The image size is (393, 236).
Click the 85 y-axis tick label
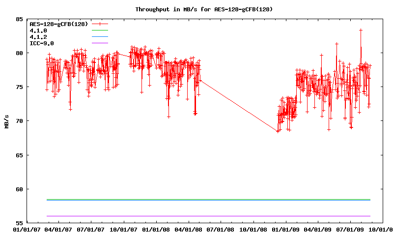19,19
